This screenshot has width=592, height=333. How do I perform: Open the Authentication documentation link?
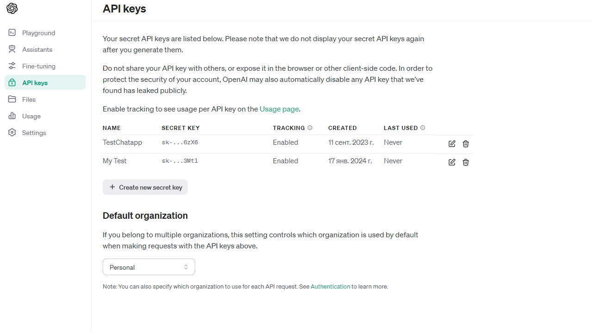click(x=330, y=287)
